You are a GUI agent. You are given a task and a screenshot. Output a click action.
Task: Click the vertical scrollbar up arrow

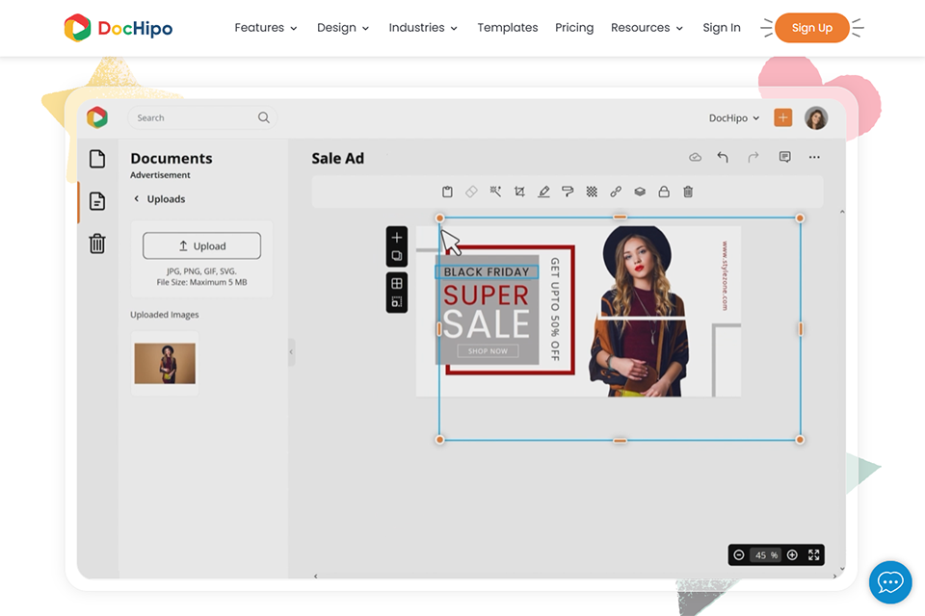coord(842,212)
